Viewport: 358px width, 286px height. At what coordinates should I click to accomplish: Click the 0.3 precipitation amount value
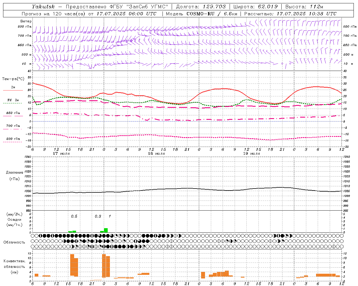(98, 216)
